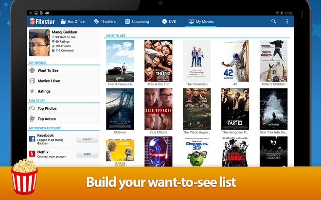Open the Side Effects movie poster
321x200 pixels.
coord(158,109)
